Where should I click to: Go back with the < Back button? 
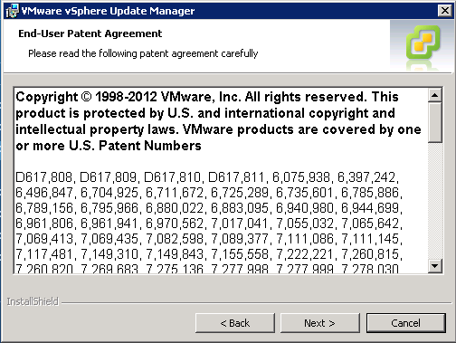click(x=235, y=323)
